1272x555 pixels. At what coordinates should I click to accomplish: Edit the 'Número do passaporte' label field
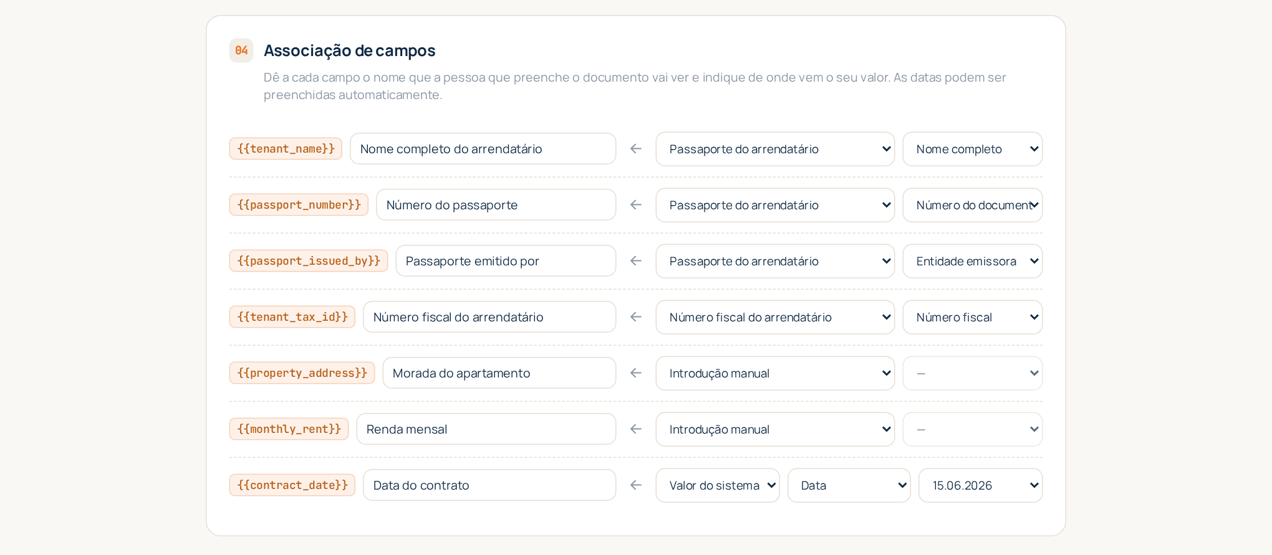pyautogui.click(x=496, y=205)
